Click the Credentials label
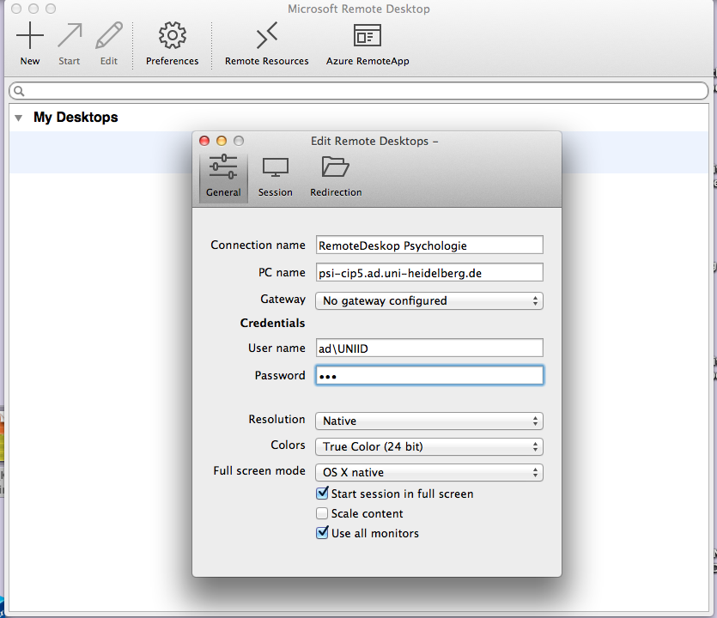This screenshot has width=717, height=618. coord(272,324)
